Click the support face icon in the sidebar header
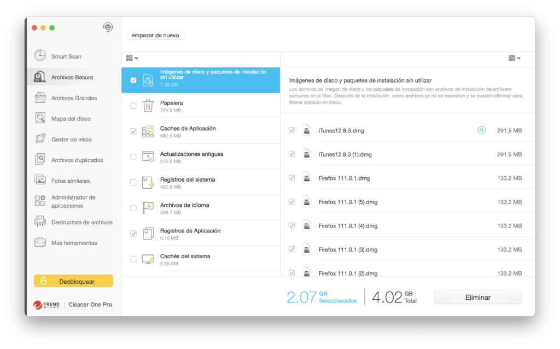The width and height of the screenshot is (560, 349). tap(108, 27)
